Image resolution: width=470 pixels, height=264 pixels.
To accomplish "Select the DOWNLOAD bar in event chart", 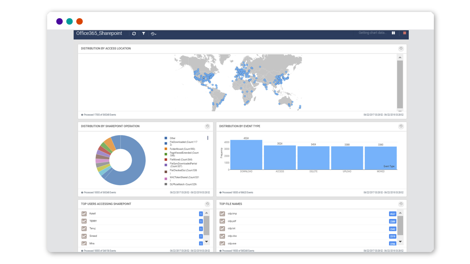I will pos(246,155).
